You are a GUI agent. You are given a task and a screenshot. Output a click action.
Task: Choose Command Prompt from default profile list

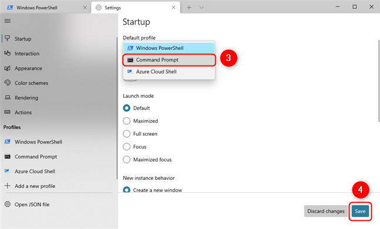pos(169,60)
